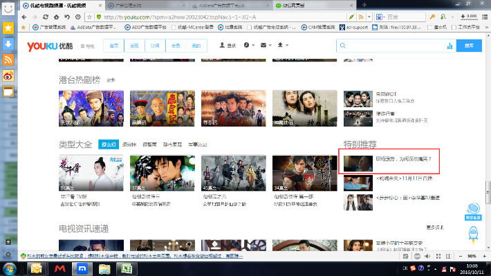Click the customer service chat bubble icon
Image resolution: width=491 pixels, height=276 pixels.
click(473, 212)
